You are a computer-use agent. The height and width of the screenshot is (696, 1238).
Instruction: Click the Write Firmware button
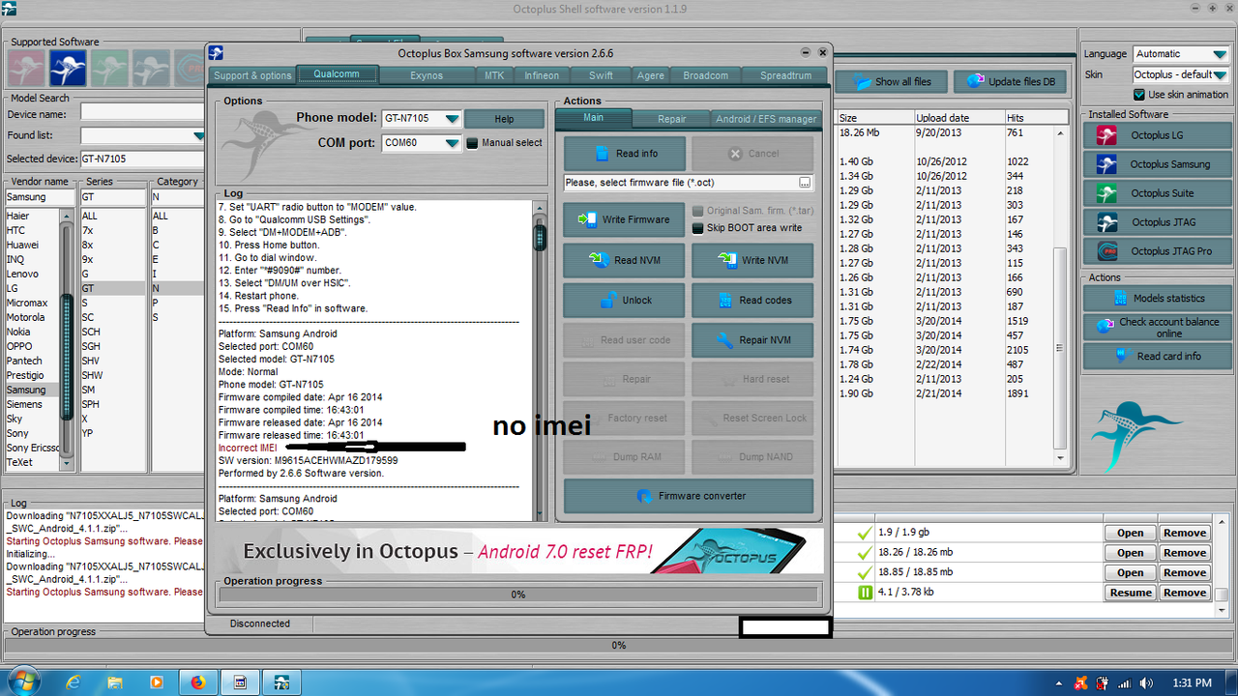625,219
